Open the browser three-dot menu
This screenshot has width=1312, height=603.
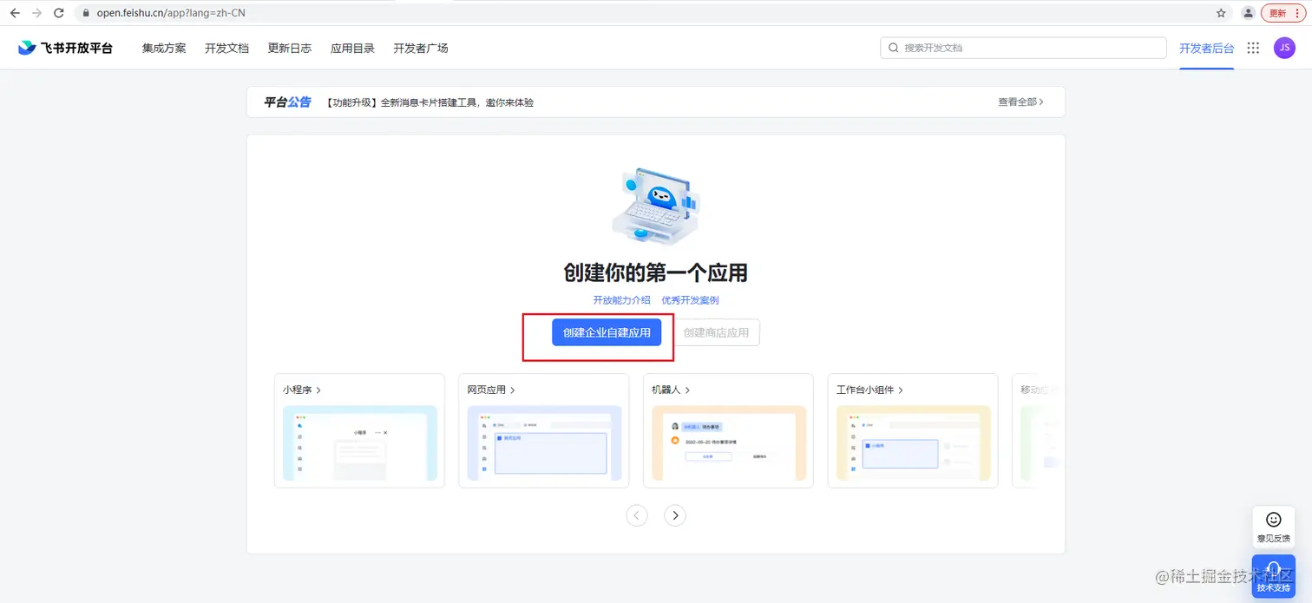[1297, 13]
